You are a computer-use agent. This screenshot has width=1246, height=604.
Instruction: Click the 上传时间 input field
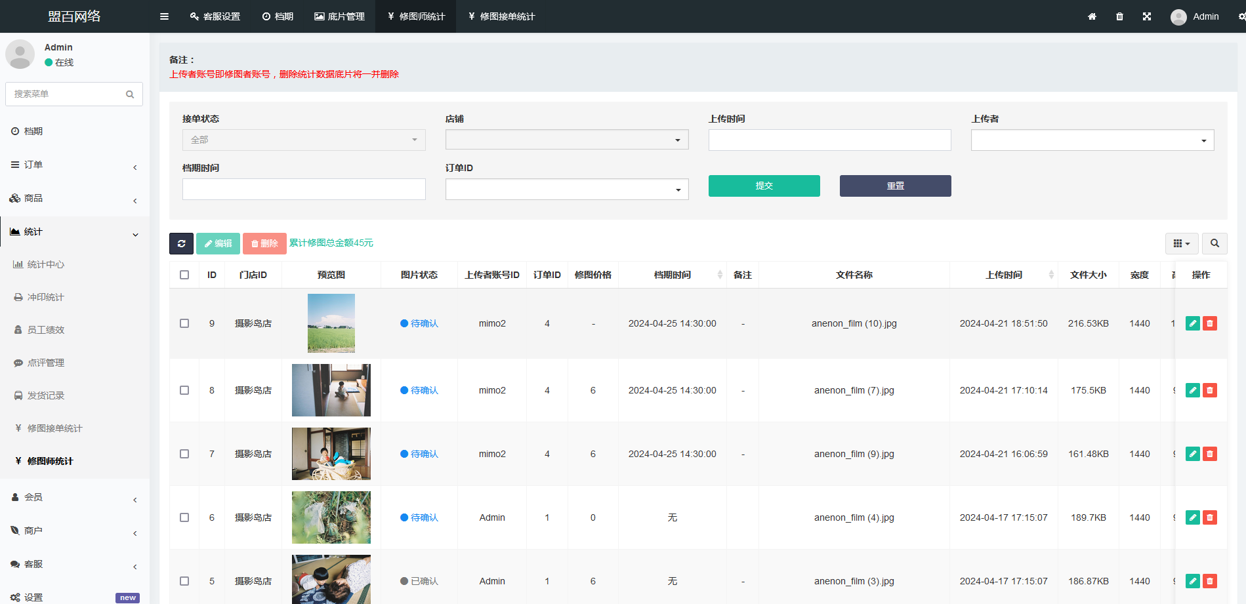[x=829, y=140]
